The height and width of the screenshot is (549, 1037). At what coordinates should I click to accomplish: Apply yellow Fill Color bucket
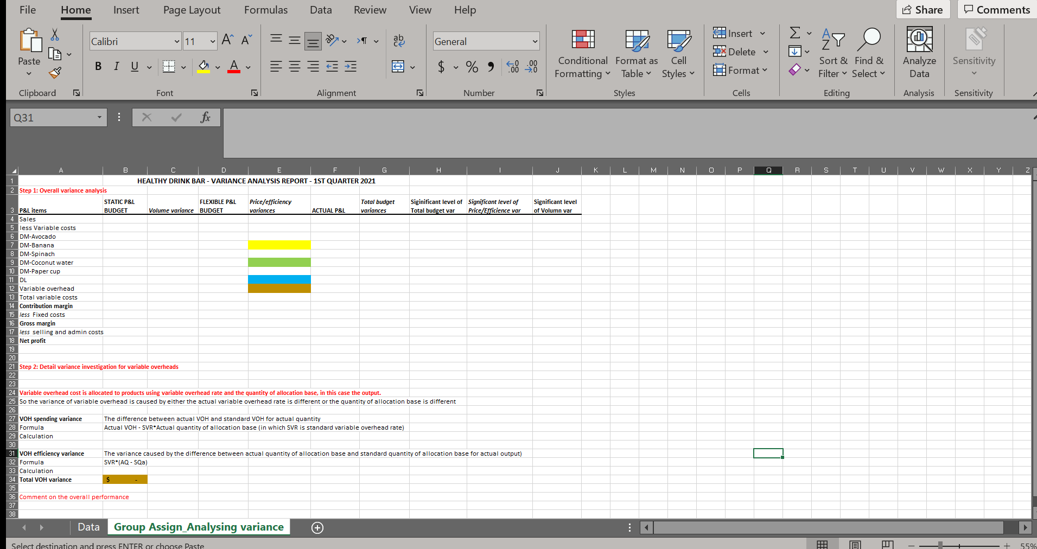203,67
